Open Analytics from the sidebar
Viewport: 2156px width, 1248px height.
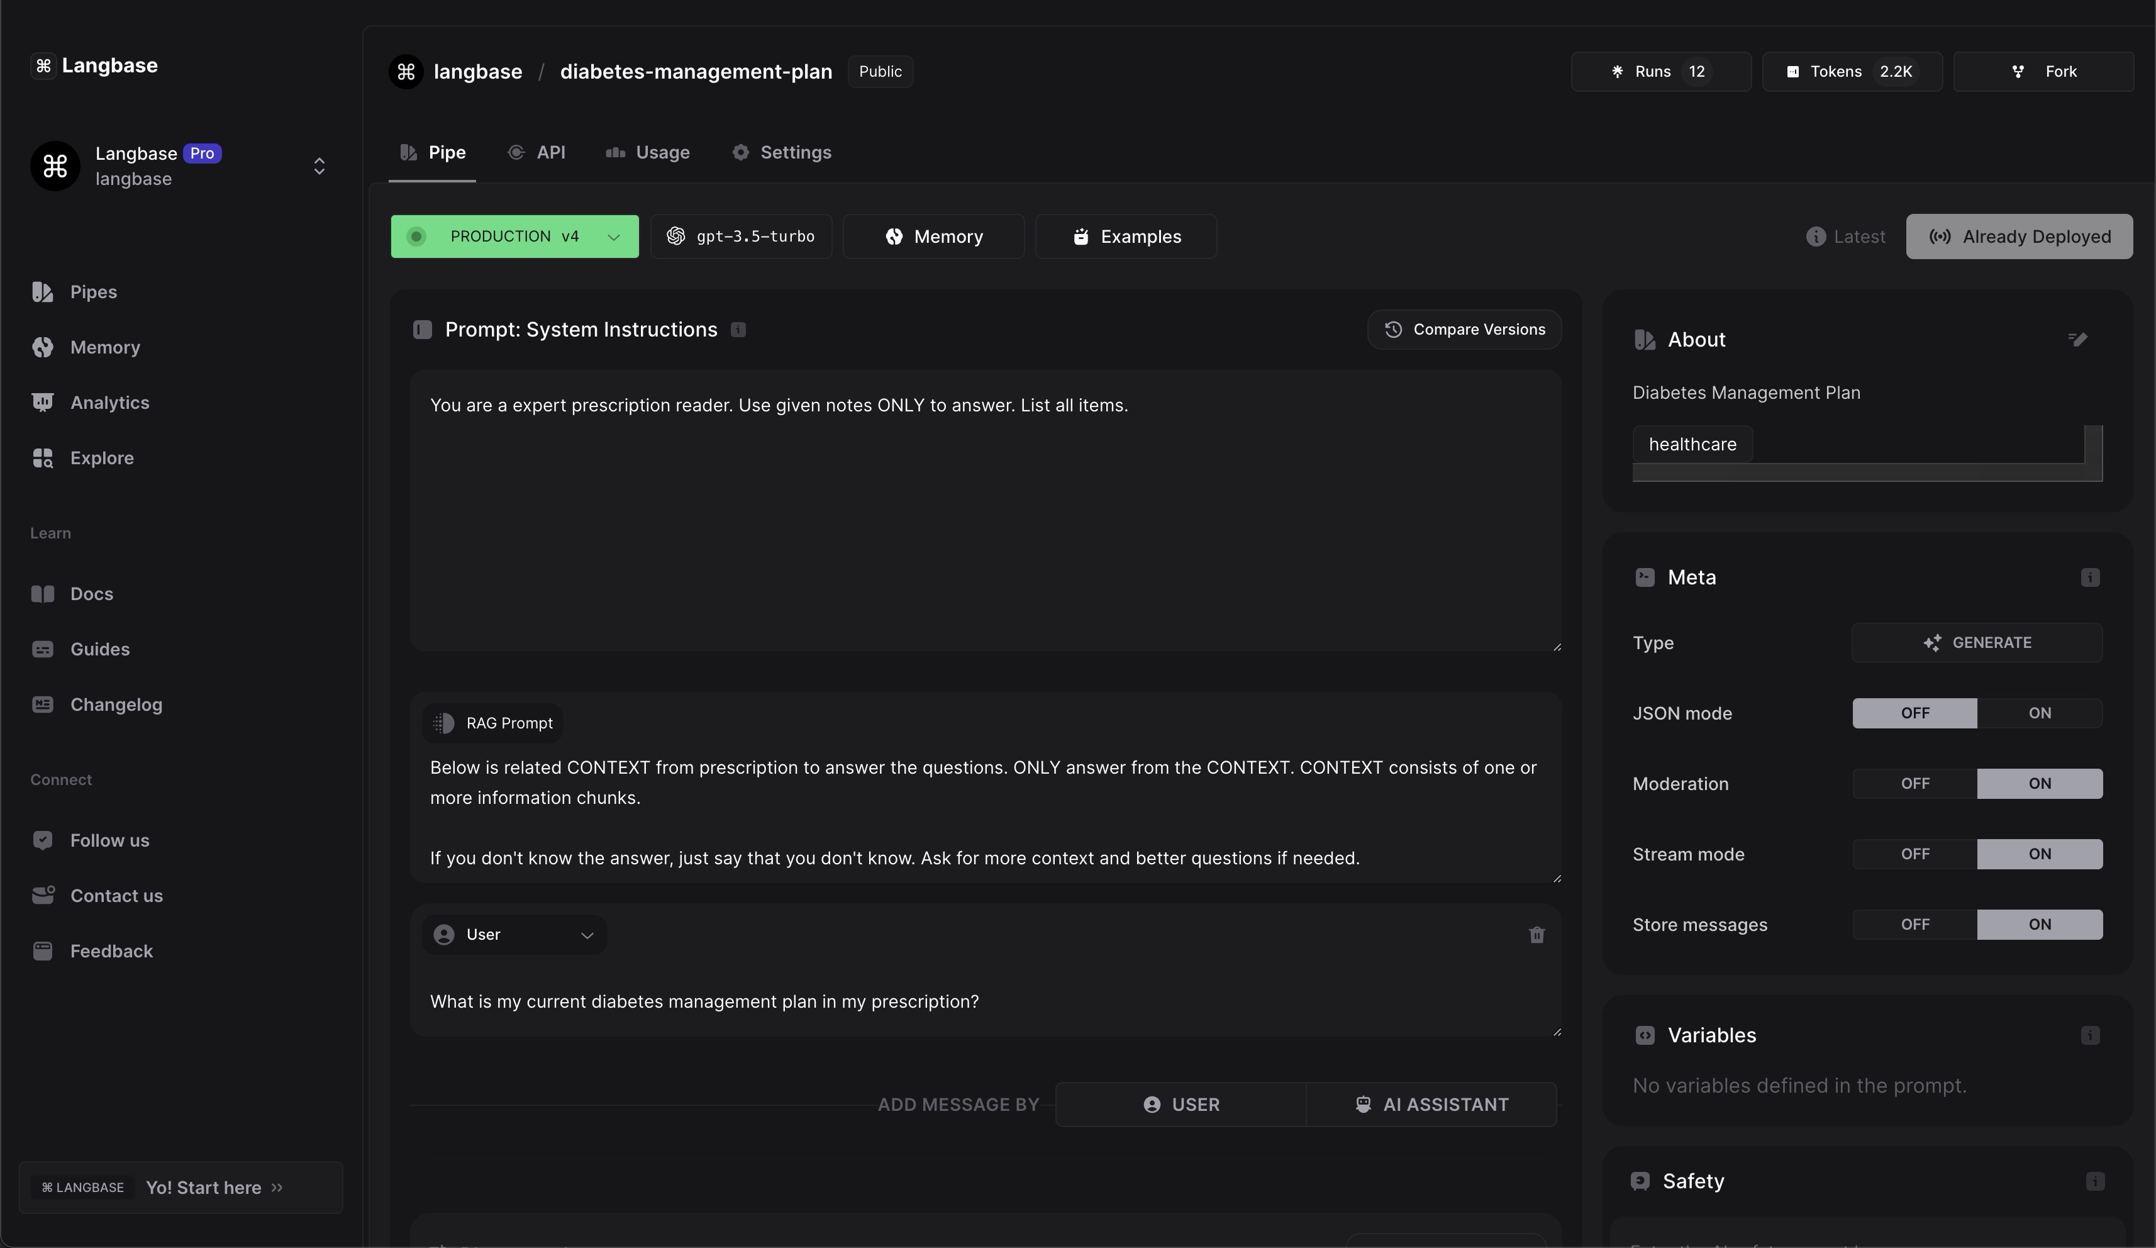109,403
